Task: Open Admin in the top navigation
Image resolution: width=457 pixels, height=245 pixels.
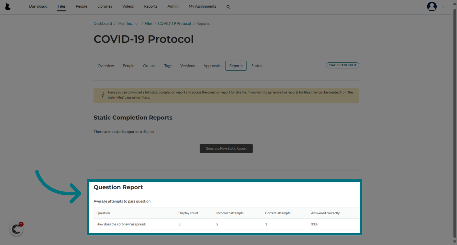Action: [173, 6]
